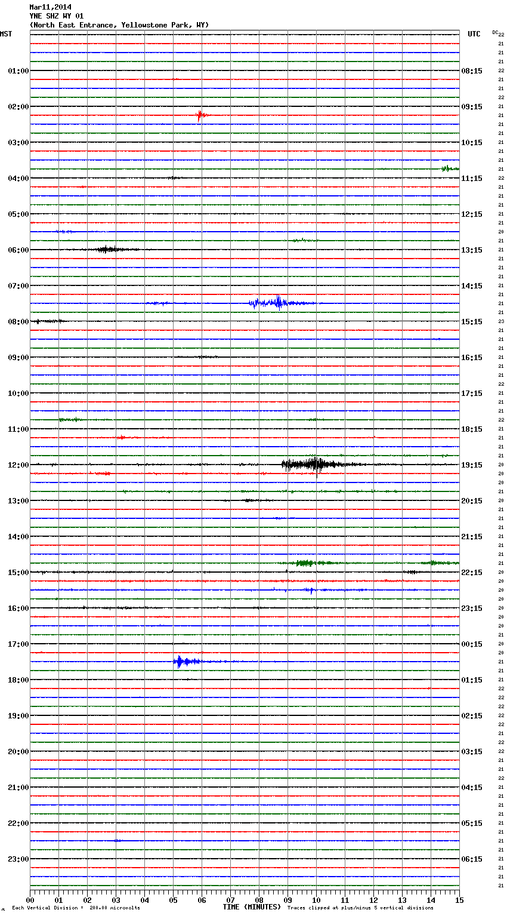Click the 11:15 UTC time label
The width and height of the screenshot is (507, 916).
[x=472, y=178]
